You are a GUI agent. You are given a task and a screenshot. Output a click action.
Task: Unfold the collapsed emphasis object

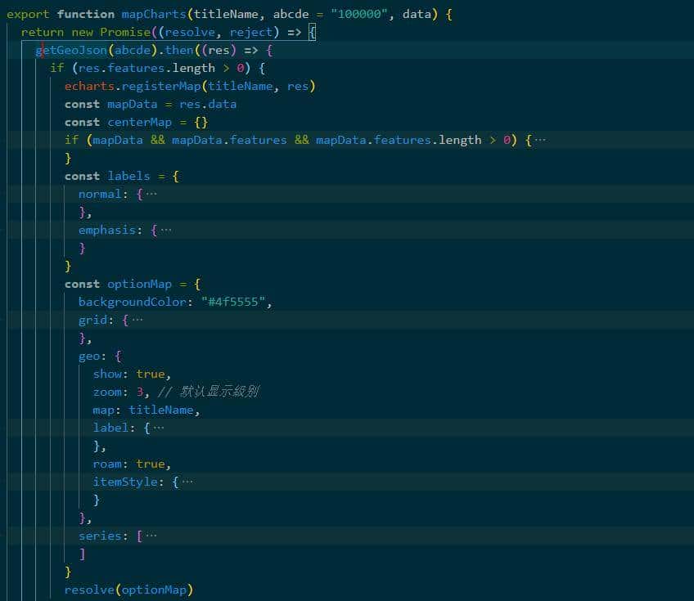coord(165,230)
